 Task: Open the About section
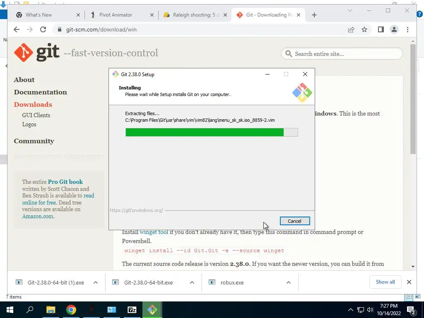[x=24, y=80]
